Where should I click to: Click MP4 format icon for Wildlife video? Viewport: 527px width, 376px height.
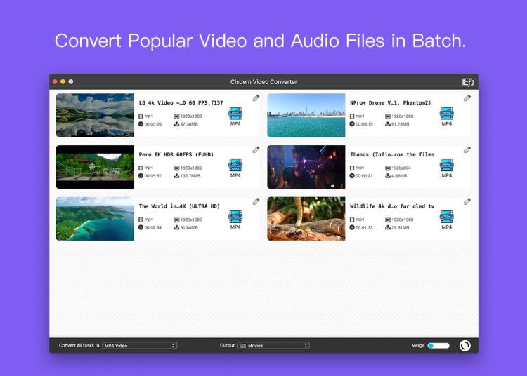coord(447,217)
